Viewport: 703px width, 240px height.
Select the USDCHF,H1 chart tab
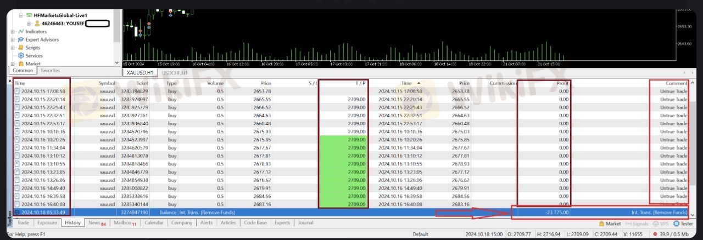coord(175,72)
